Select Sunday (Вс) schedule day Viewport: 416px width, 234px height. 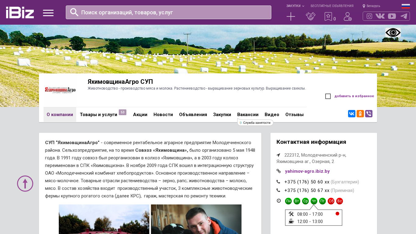point(340,201)
